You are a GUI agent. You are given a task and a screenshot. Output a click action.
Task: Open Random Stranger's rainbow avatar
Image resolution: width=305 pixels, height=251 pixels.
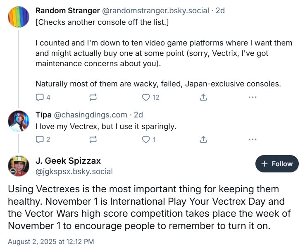pyautogui.click(x=18, y=17)
